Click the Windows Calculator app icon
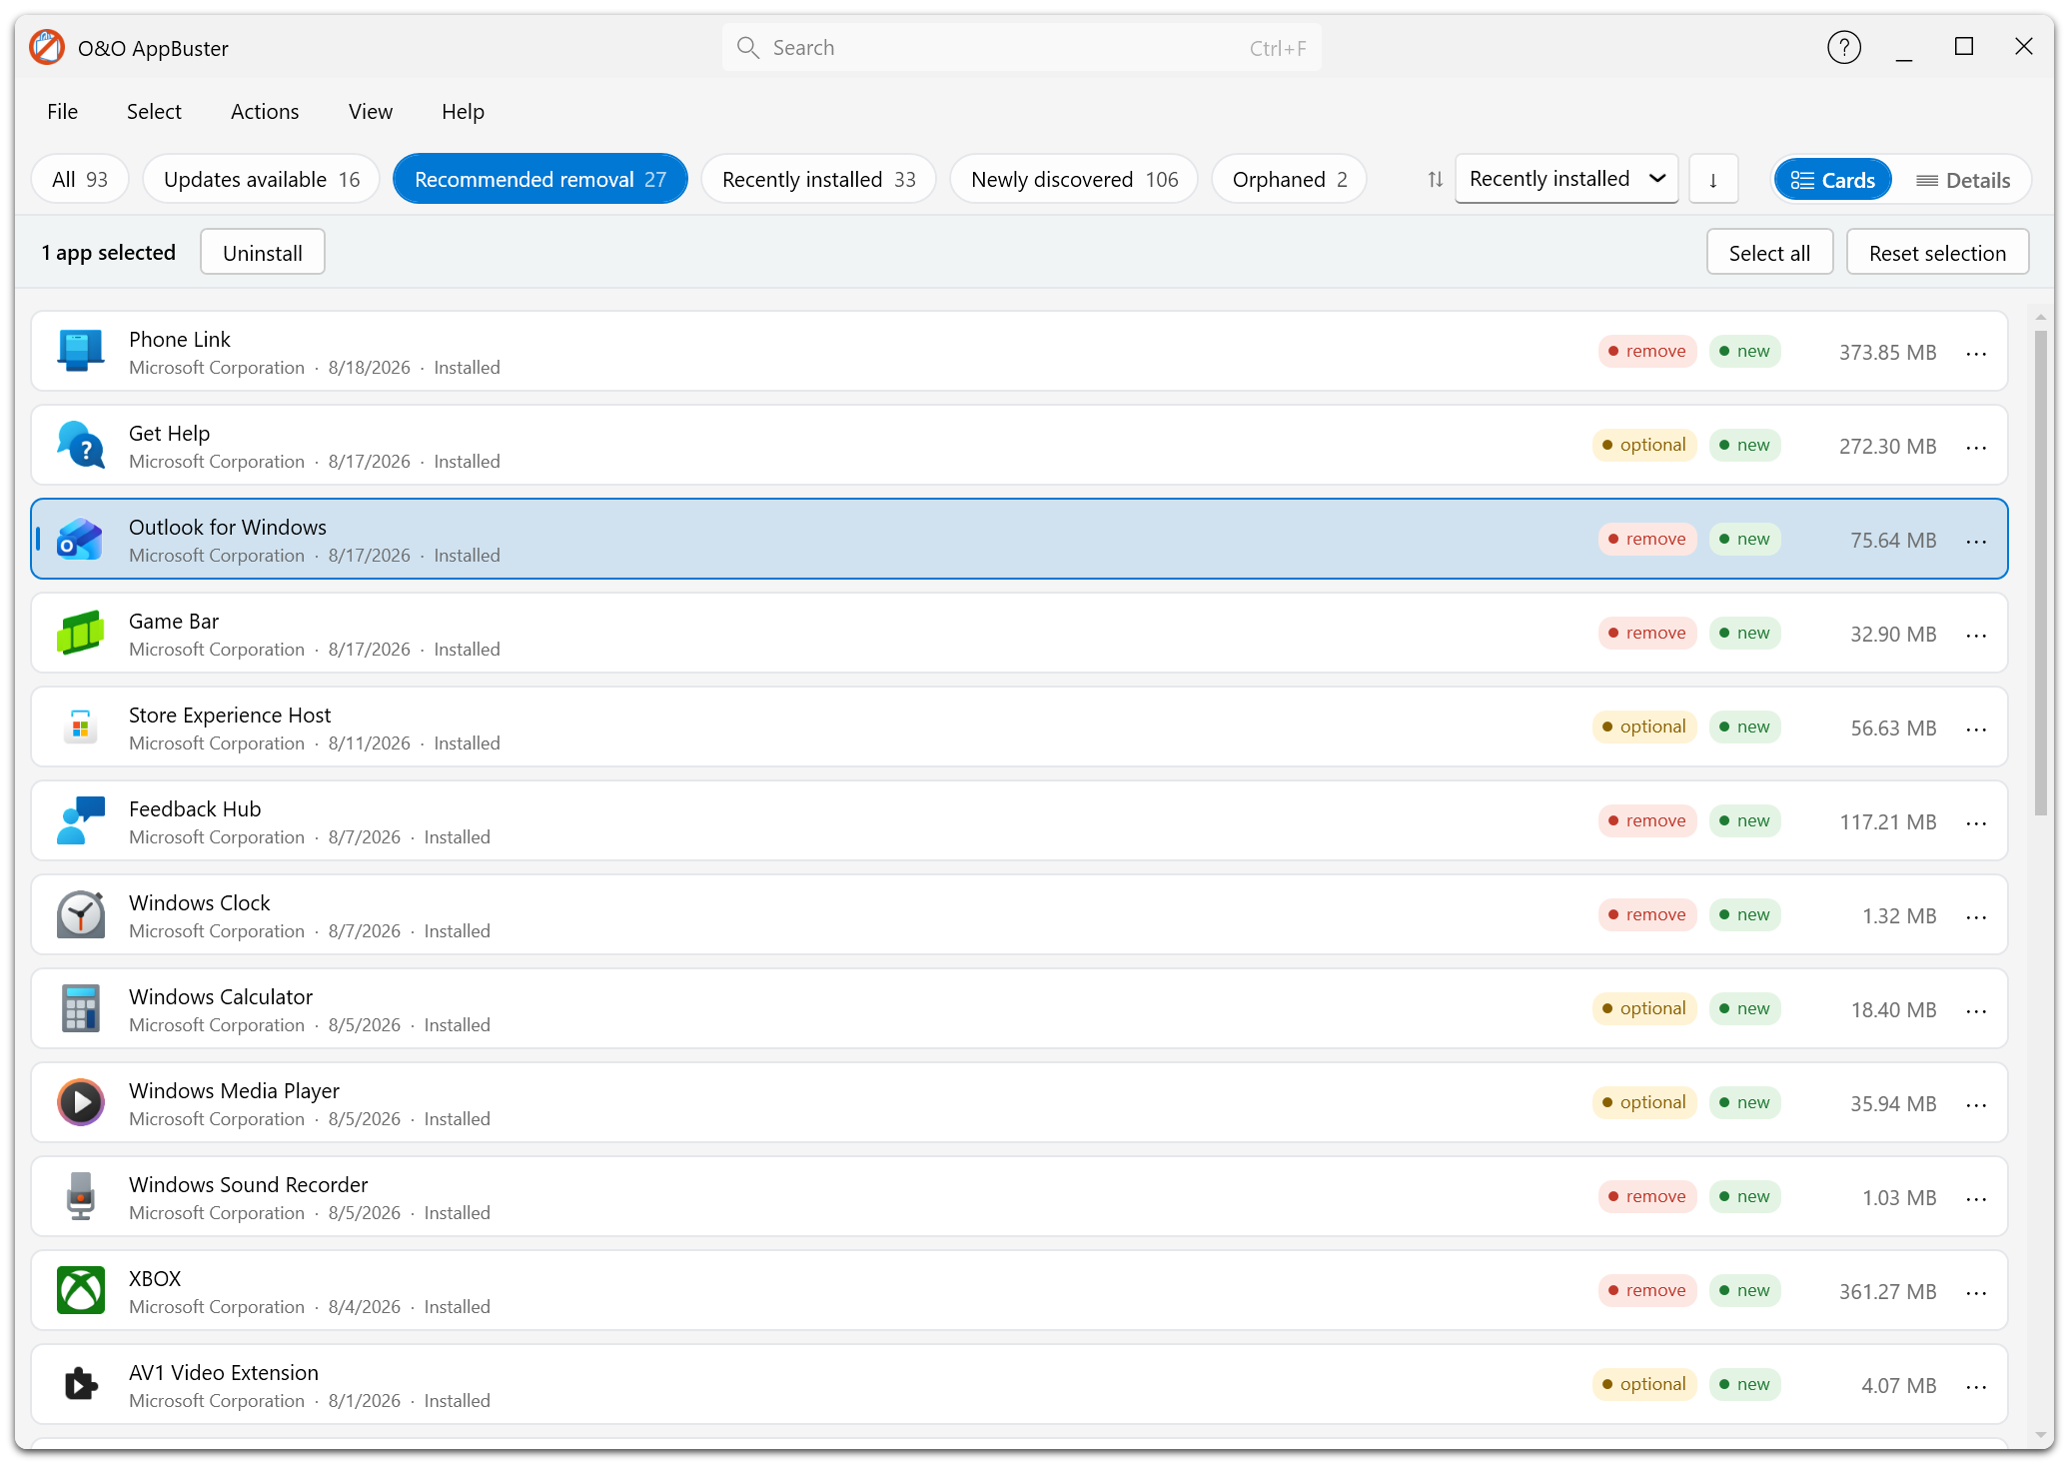 pyautogui.click(x=80, y=1008)
